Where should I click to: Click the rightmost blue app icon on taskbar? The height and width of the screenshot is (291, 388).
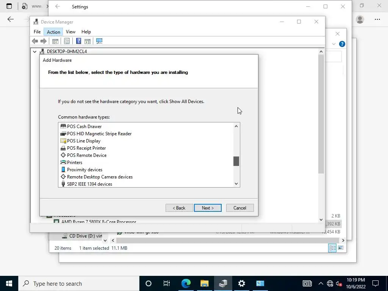(260, 283)
